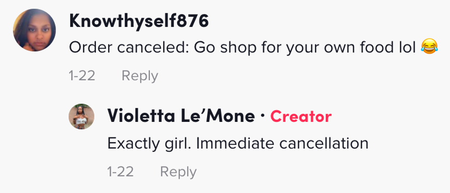The image size is (450, 193).
Task: Open Knowthyself876's profile picture
Action: [x=34, y=30]
